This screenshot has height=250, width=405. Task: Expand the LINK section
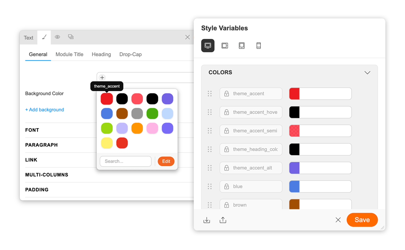(31, 160)
